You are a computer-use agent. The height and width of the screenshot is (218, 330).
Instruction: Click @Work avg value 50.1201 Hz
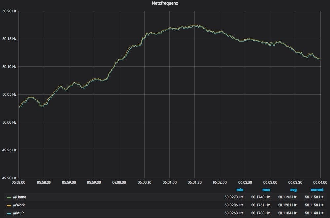(287, 205)
